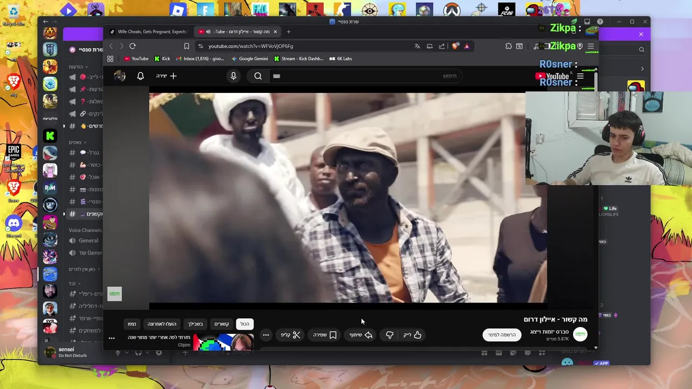Save the video using the שמירה button
The image size is (692, 389).
[x=325, y=335]
